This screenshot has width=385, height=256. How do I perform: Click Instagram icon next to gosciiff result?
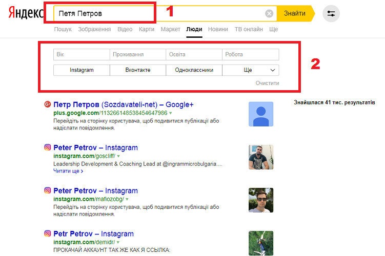pyautogui.click(x=48, y=147)
